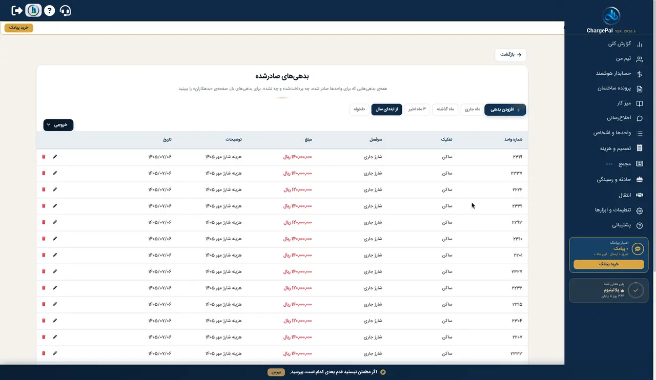Select the از ابتدای سال filter tab
The image size is (656, 380).
point(387,110)
